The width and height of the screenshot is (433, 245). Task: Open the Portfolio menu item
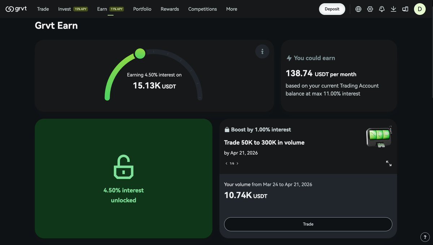(142, 9)
